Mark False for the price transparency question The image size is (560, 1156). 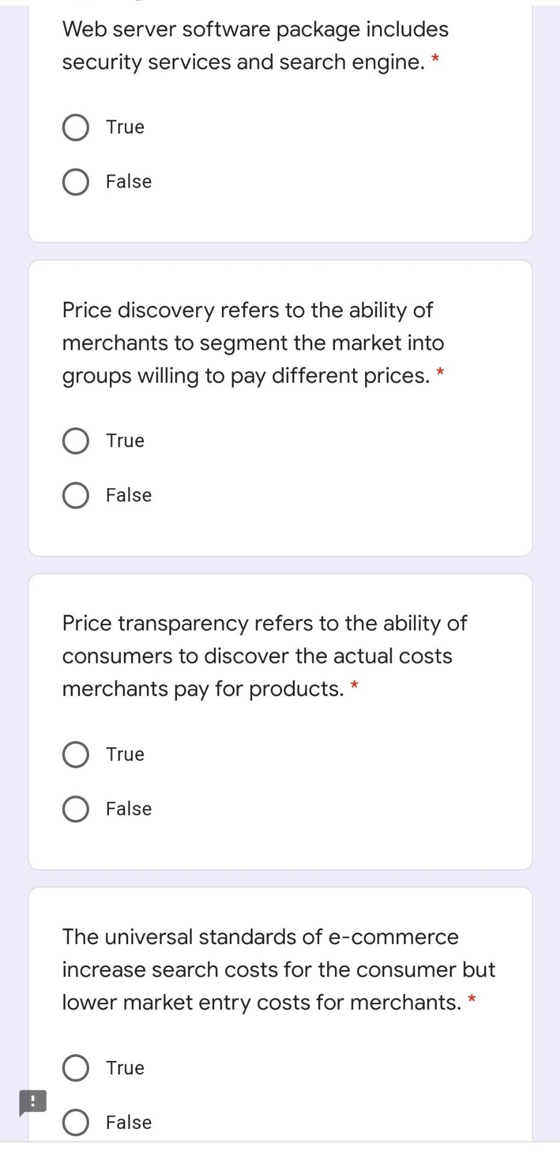76,809
